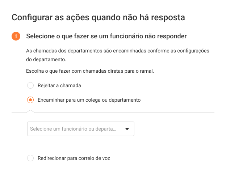Click the "Rejeitar a chamada" label text
Screen dimensions: 226x174
click(59, 86)
